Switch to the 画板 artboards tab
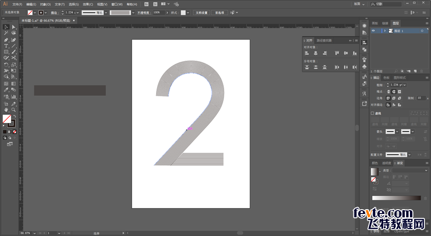431x236 pixels. 374,23
